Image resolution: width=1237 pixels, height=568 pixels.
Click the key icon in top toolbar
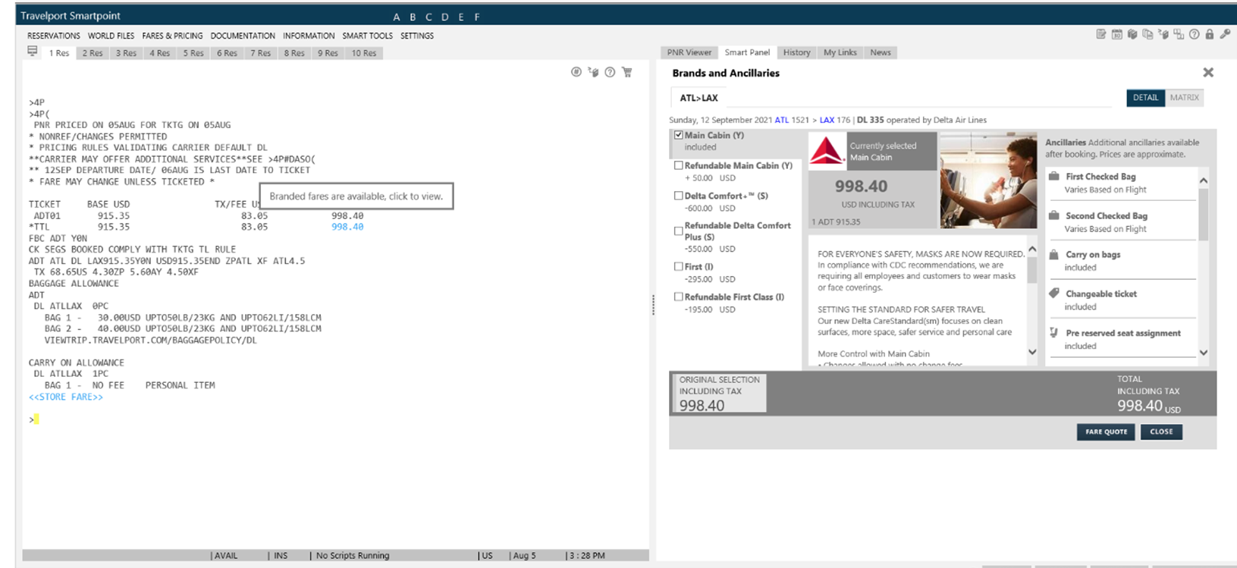click(x=1225, y=34)
